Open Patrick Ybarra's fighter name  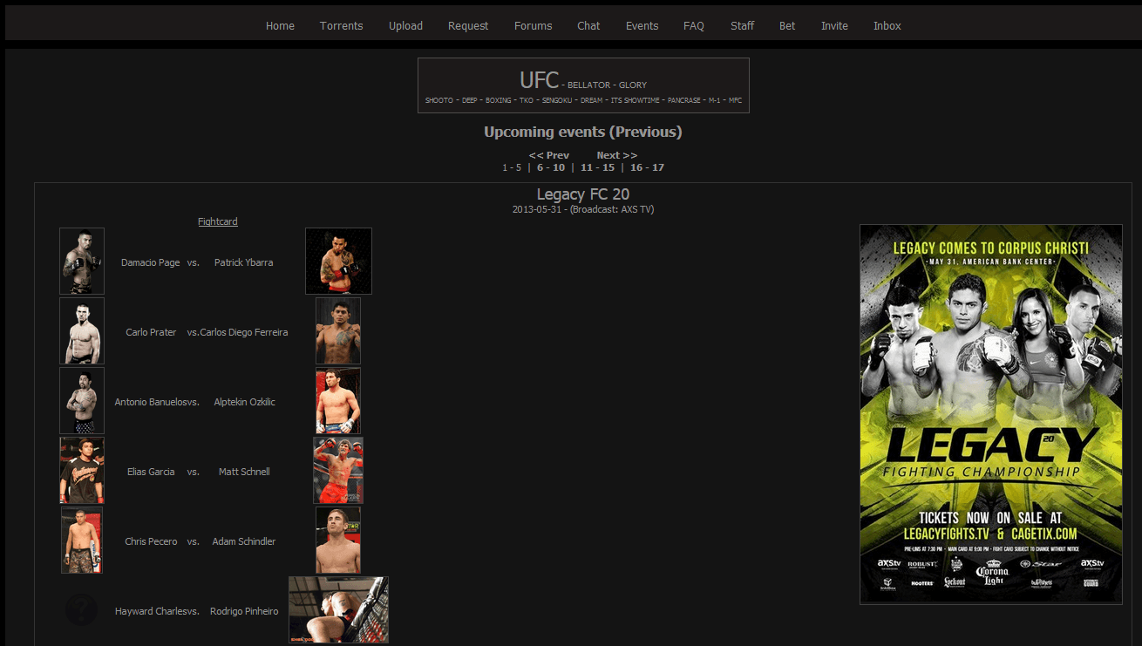coord(244,262)
